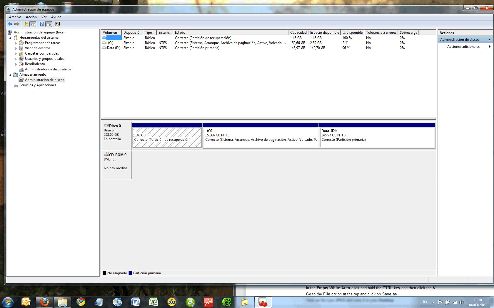Select the (C:) 150,66 GB partition block
This screenshot has height=308, width=494.
tap(261, 136)
